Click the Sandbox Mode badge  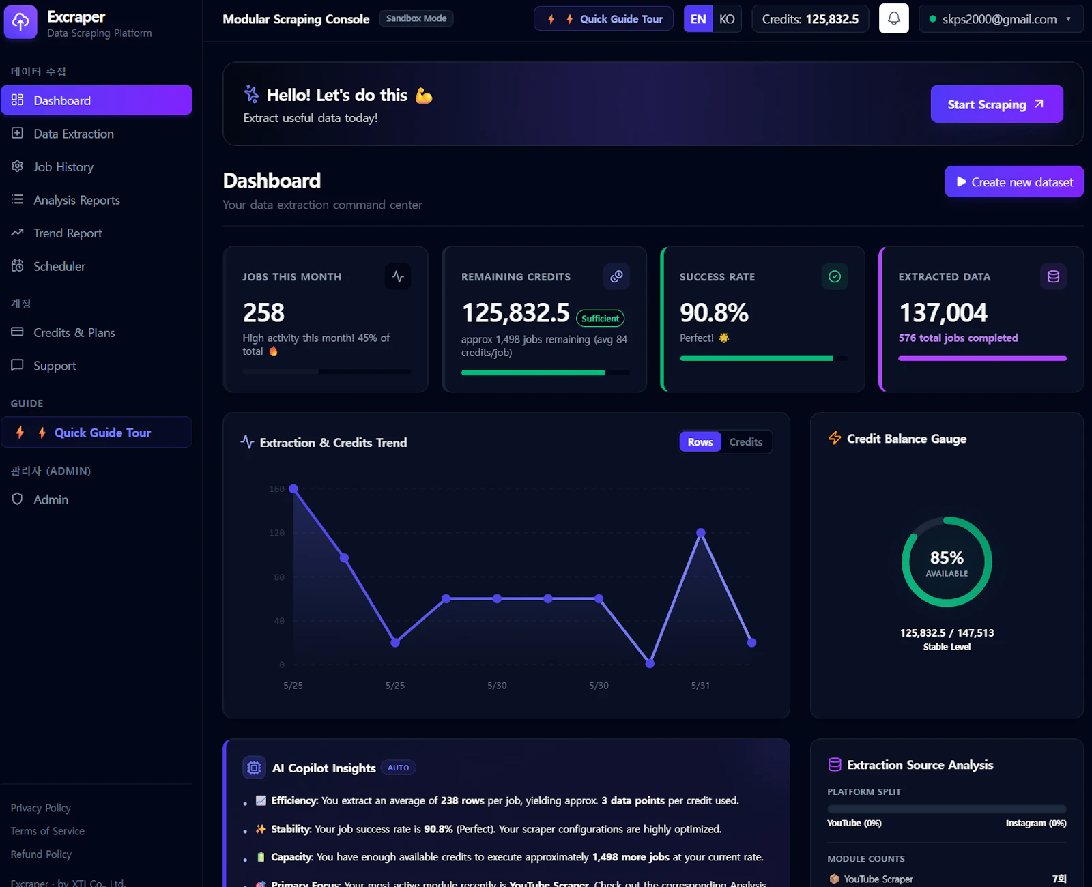coord(416,18)
